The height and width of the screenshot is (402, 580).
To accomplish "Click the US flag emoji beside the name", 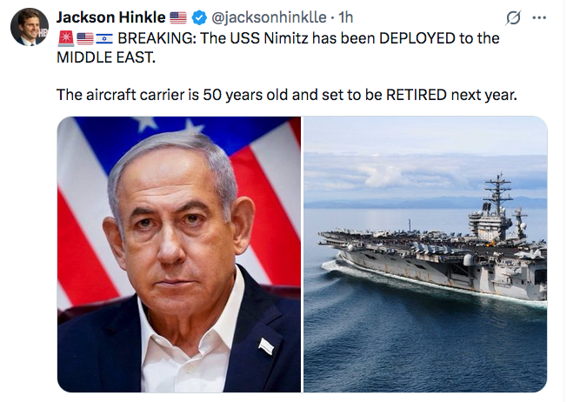I will [x=177, y=17].
